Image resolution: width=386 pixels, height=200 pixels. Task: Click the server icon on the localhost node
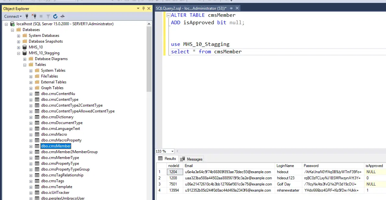click(12, 24)
